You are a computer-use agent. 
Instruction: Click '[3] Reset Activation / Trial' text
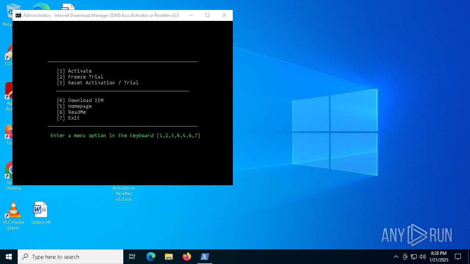click(x=98, y=83)
